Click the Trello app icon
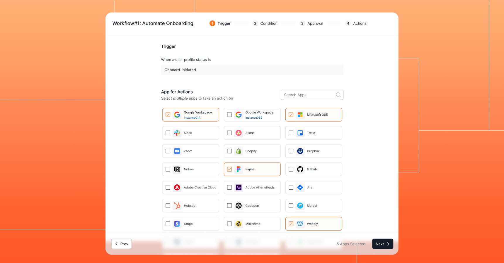 [300, 133]
